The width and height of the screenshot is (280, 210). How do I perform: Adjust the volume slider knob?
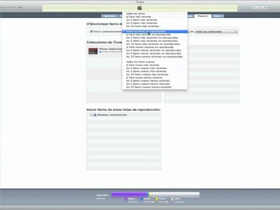tap(17, 8)
